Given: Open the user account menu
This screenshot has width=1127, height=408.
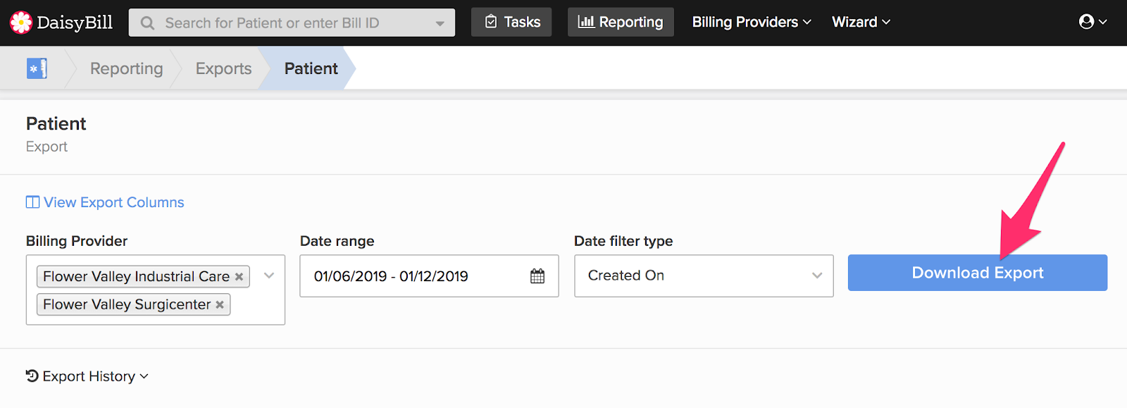Looking at the screenshot, I should click(1093, 22).
